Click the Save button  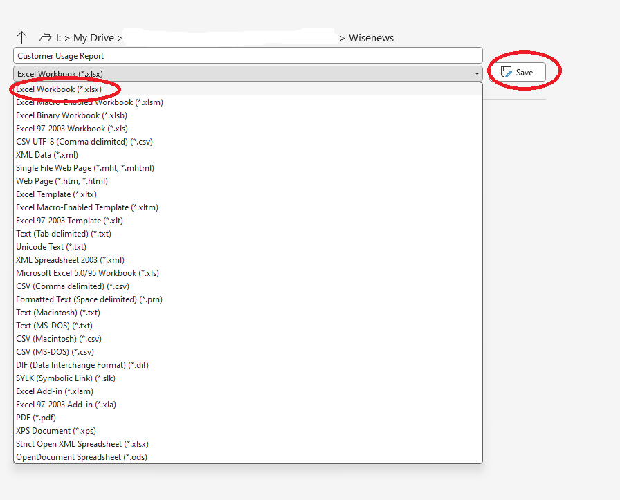[x=518, y=72]
